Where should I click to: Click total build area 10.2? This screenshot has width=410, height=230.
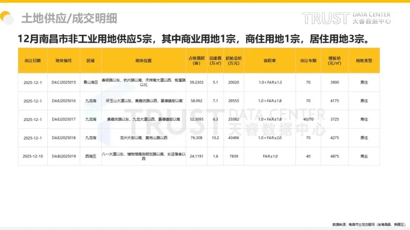[x=215, y=138]
